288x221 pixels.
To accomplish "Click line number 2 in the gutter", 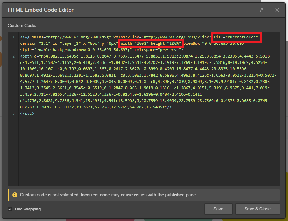I will coord(13,56).
